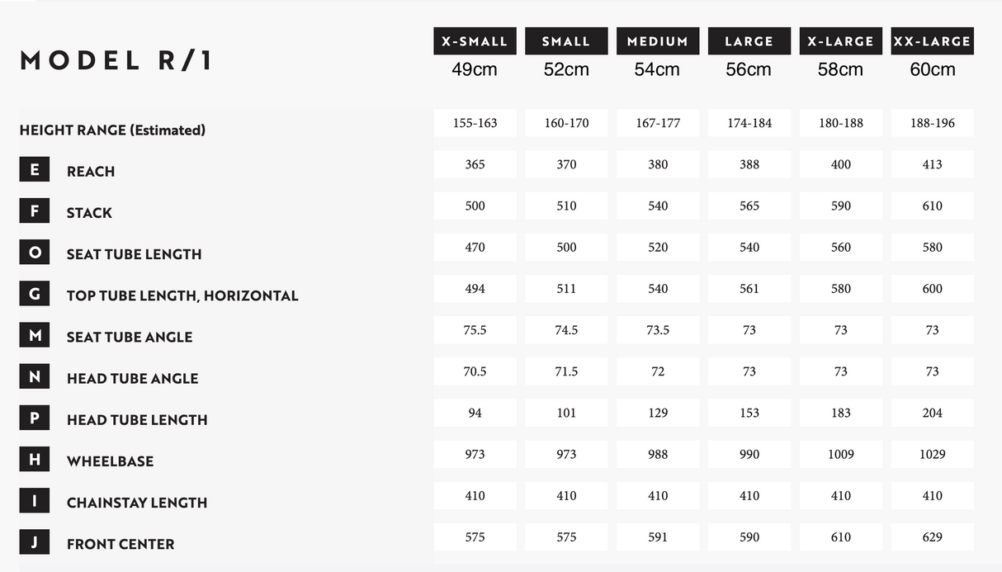Choose the LARGE size header
Screen dimensions: 1002x572
point(749,41)
